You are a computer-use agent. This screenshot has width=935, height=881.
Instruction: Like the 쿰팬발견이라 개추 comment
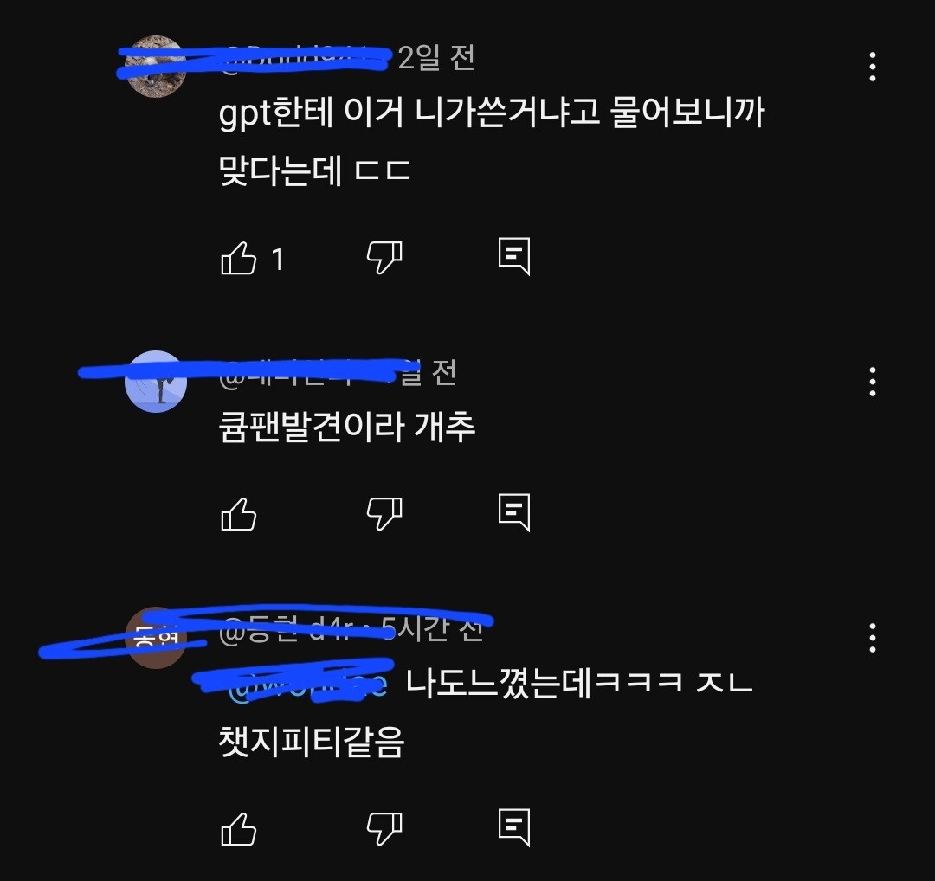[x=239, y=514]
